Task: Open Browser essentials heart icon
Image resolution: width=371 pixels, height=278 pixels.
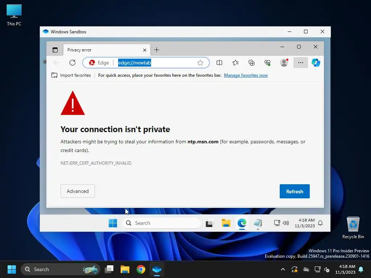Action: coord(267,63)
